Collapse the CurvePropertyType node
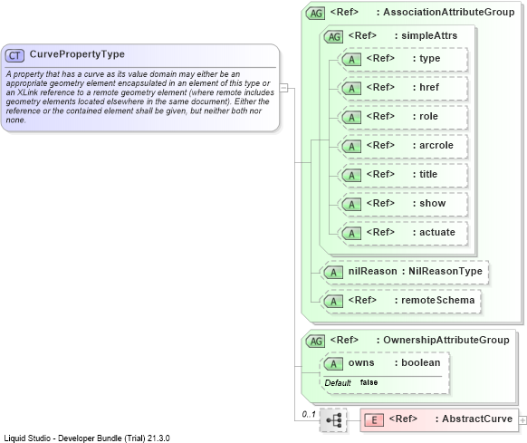The height and width of the screenshot is (443, 527). tap(284, 88)
